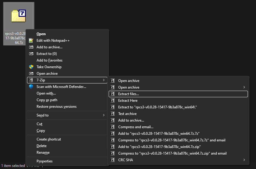Image resolution: width=256 pixels, height=169 pixels.
Task: Select Add to archive... in the 7-Zip submenu
Action: [178, 120]
